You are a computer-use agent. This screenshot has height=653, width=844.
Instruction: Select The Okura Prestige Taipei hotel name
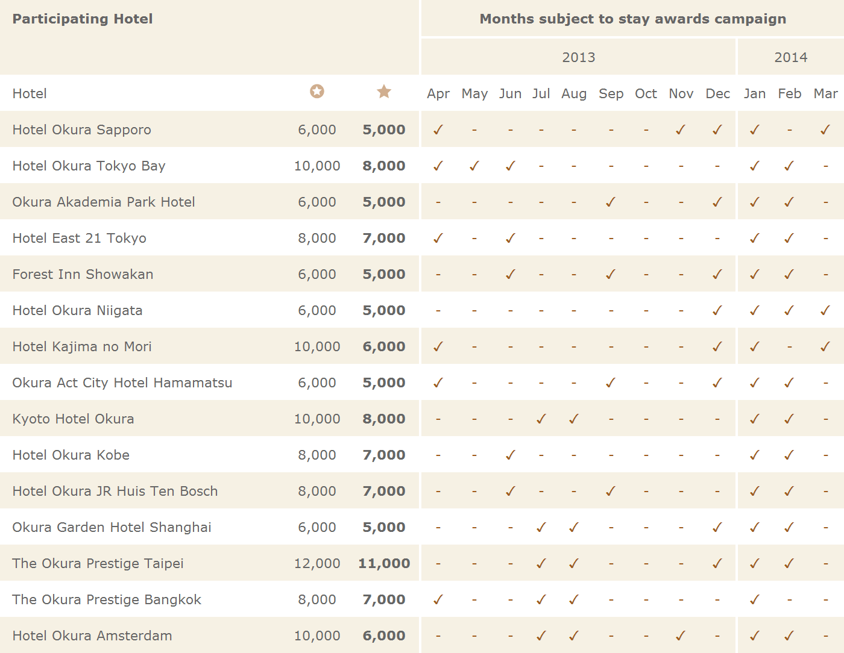[98, 563]
